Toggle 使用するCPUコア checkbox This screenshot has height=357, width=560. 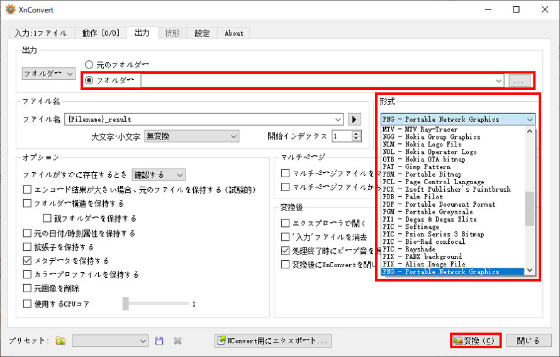click(27, 304)
